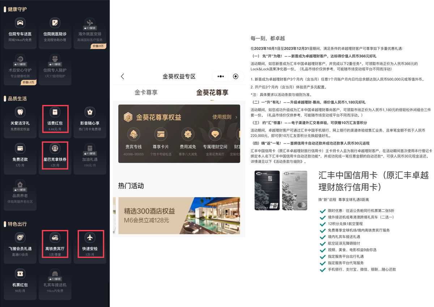Select the 金葵花尊享 tab

[x=212, y=93]
